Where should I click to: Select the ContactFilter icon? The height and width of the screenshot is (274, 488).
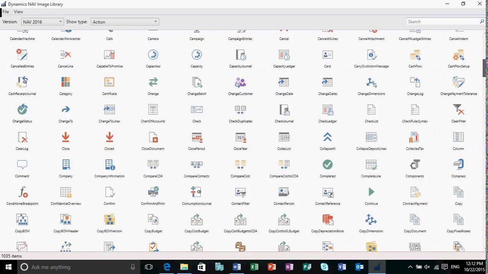pyautogui.click(x=240, y=192)
